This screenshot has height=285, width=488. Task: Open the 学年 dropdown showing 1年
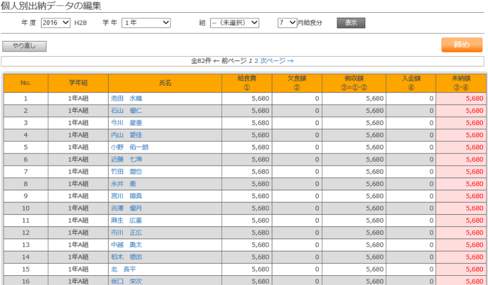click(146, 23)
